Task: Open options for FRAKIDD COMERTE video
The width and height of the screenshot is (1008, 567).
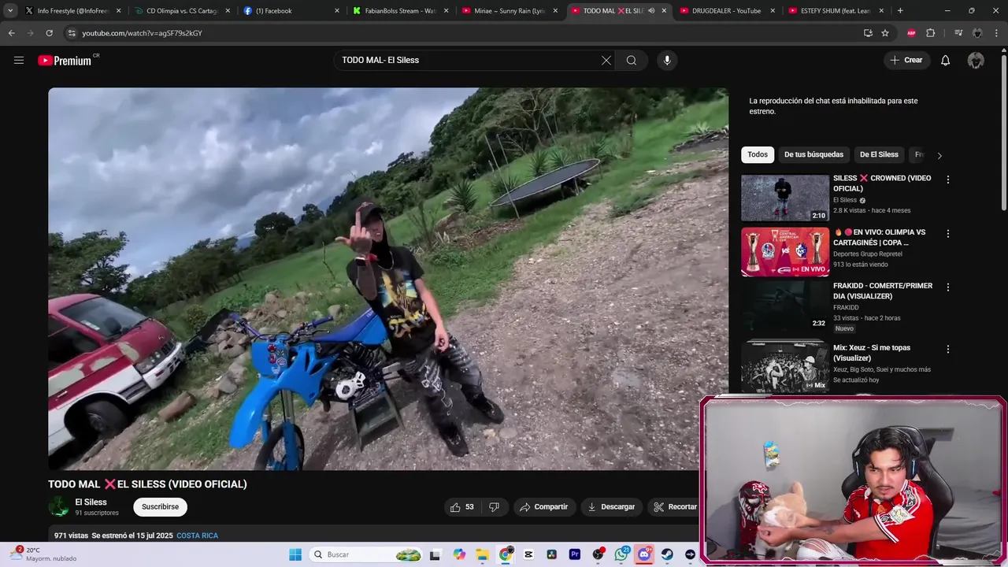Action: click(x=948, y=287)
